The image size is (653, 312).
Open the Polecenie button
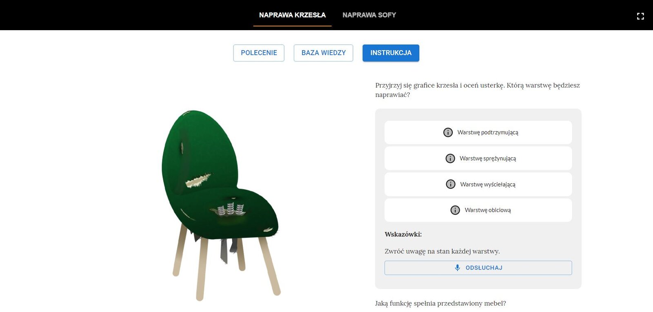[x=259, y=53]
